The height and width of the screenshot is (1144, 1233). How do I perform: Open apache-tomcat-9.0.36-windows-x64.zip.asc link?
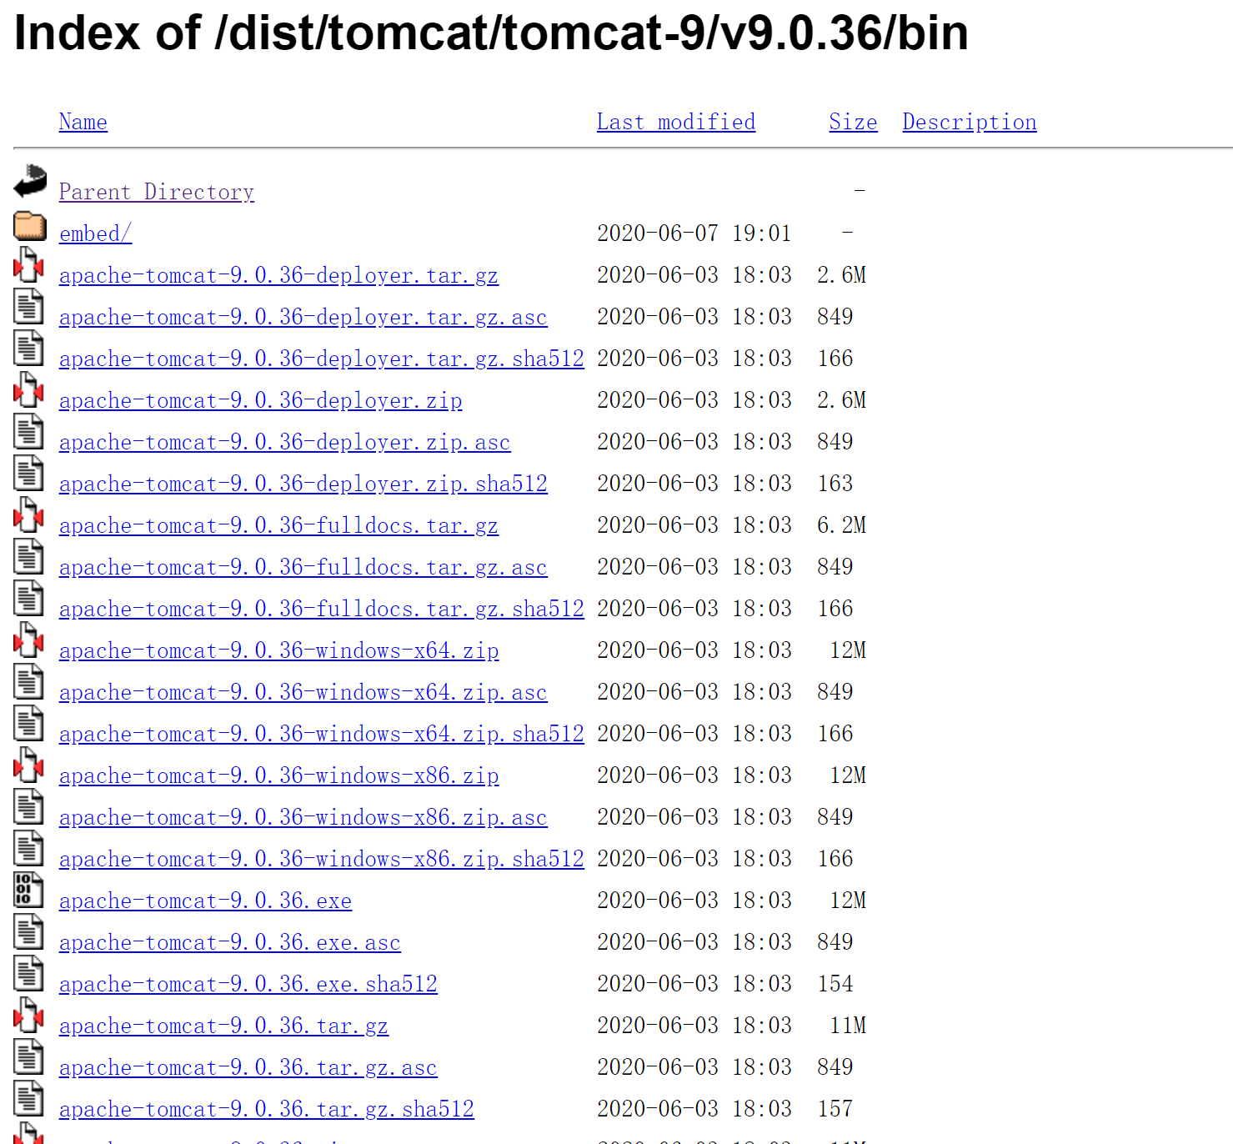tap(303, 693)
